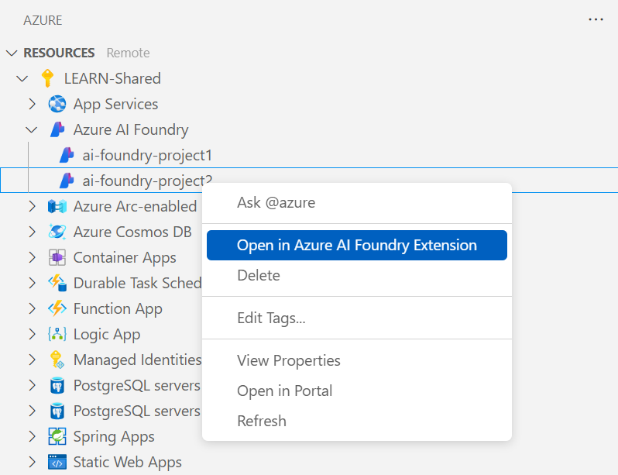Click the LEARN-Shared key icon
Image resolution: width=618 pixels, height=475 pixels.
[x=48, y=78]
